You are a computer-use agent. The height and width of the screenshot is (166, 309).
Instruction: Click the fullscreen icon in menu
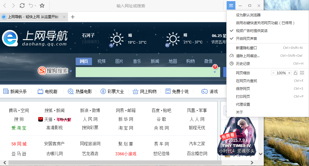click(x=302, y=73)
